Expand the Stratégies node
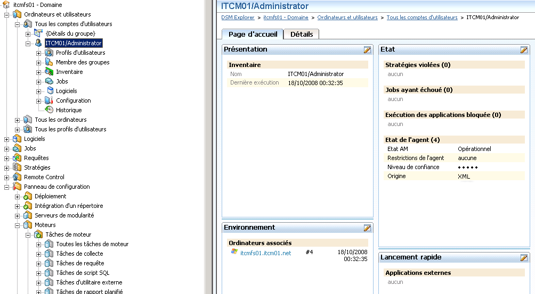Viewport: 535px width, 294px height. [x=6, y=168]
